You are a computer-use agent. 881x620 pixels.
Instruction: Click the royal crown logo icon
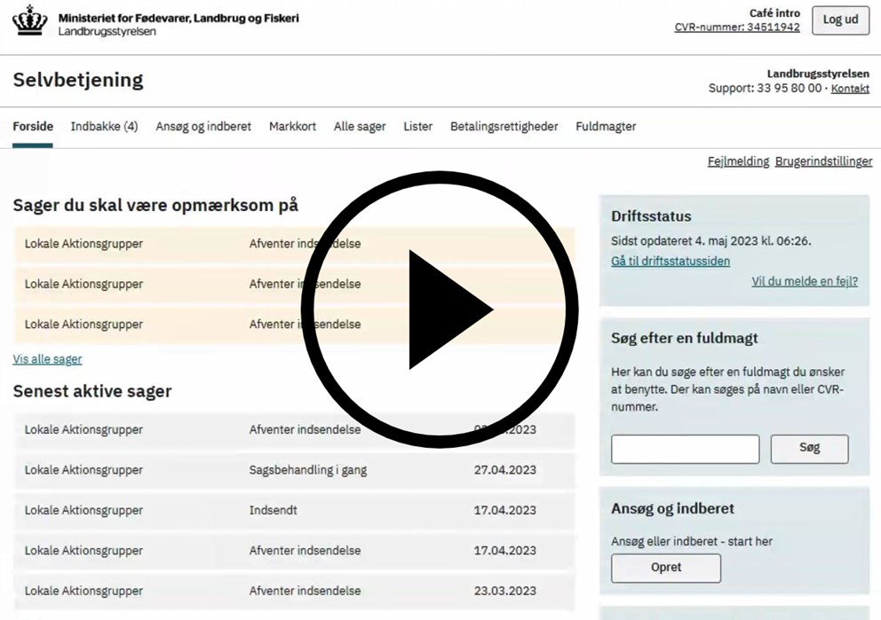[28, 19]
